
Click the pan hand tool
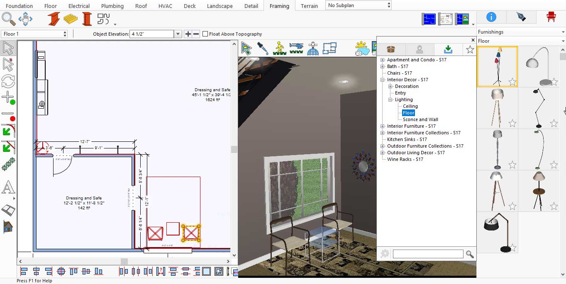tap(25, 19)
